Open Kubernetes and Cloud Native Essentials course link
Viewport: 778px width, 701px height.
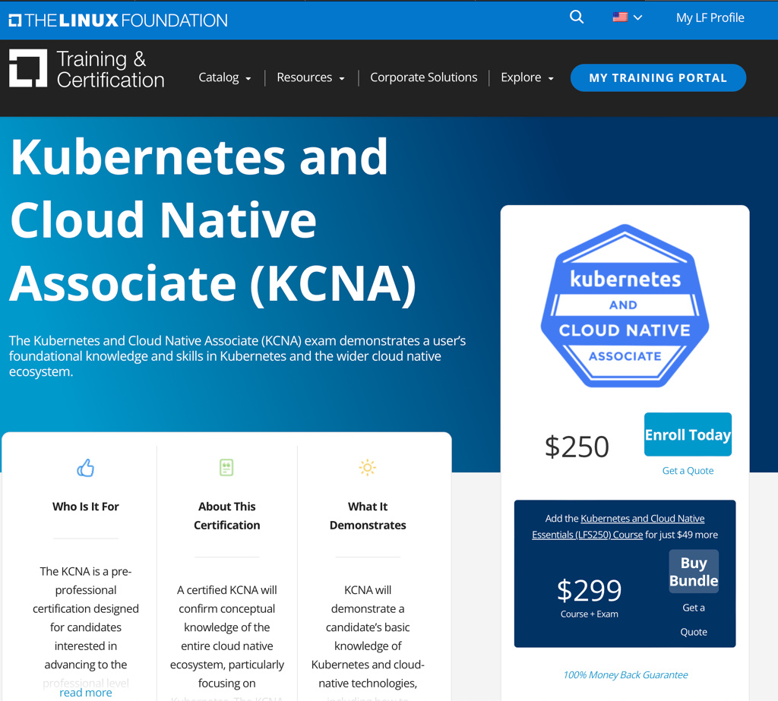pos(618,526)
